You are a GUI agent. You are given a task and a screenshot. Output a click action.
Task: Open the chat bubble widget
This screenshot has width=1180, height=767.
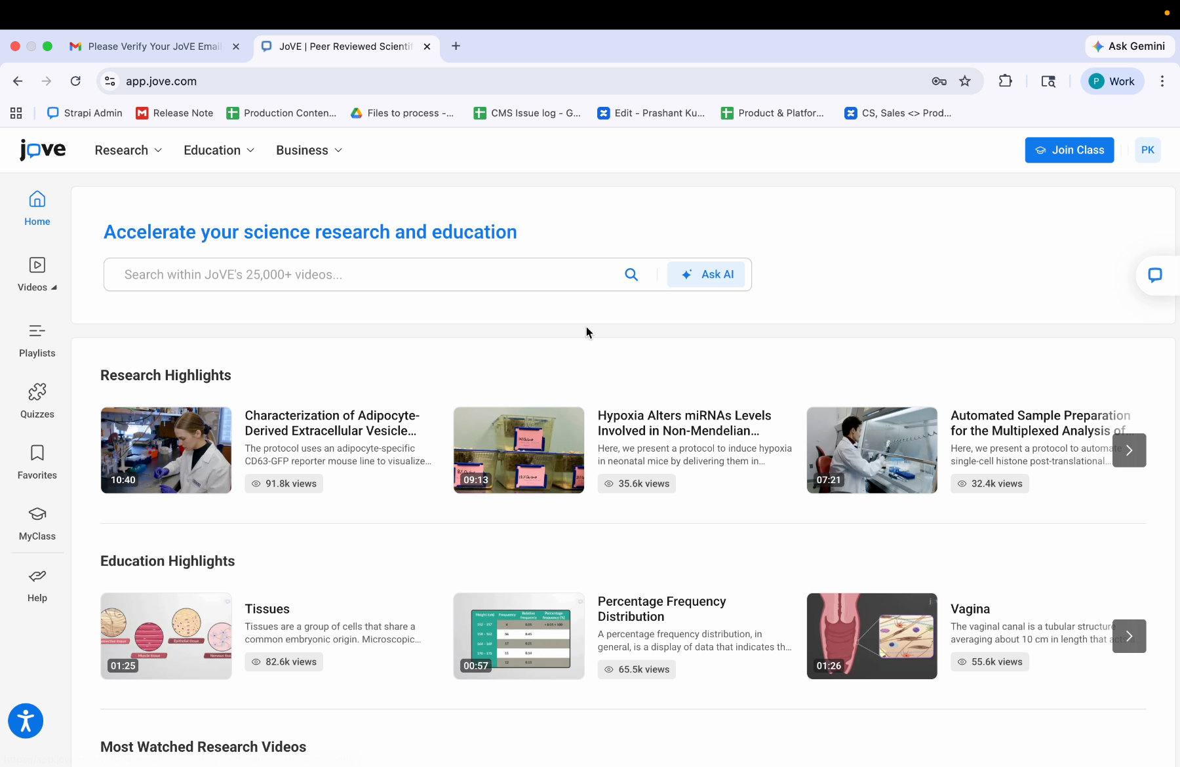click(x=1155, y=275)
